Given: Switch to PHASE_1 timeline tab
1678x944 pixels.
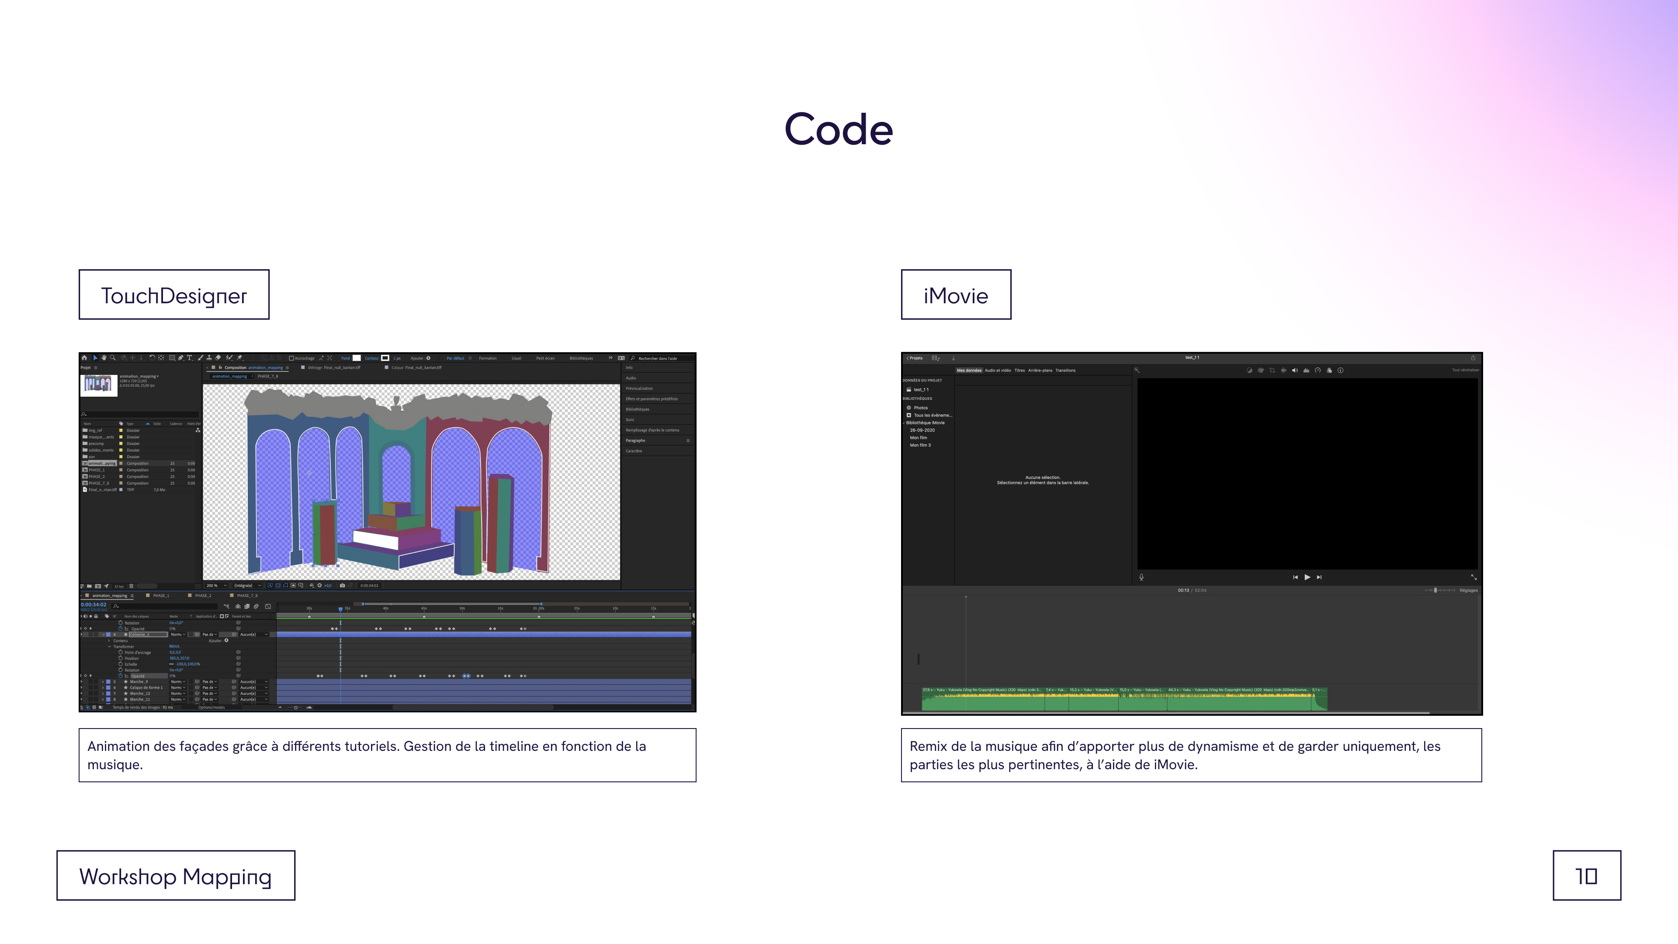Looking at the screenshot, I should coord(161,596).
